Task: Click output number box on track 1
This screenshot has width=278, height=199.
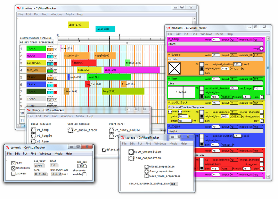Action: click(50, 50)
